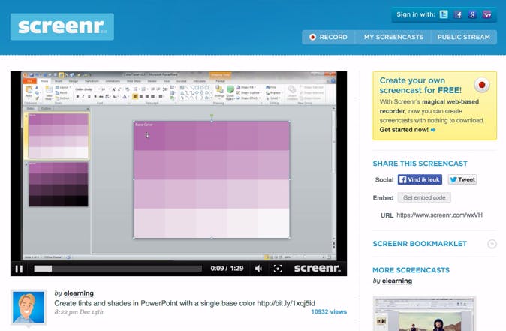This screenshot has width=506, height=331.
Task: Click the elearning avatar picture
Action: (29, 307)
